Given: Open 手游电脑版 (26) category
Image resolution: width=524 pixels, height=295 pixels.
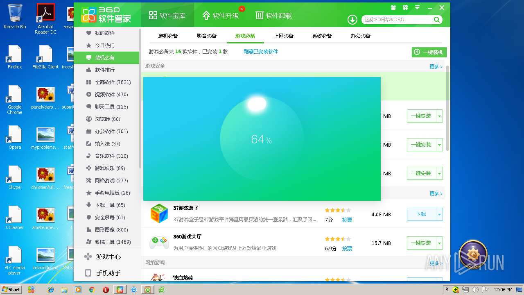Looking at the screenshot, I should [106, 193].
